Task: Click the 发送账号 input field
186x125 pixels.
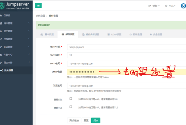Action: click(127, 86)
